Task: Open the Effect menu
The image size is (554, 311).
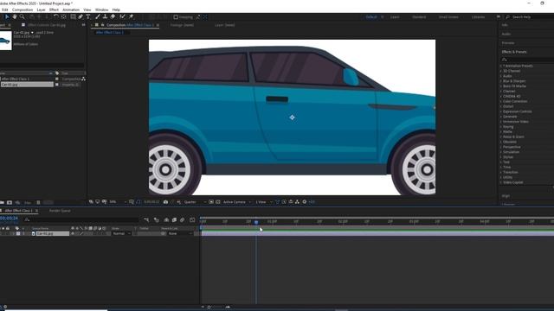Action: coord(54,10)
